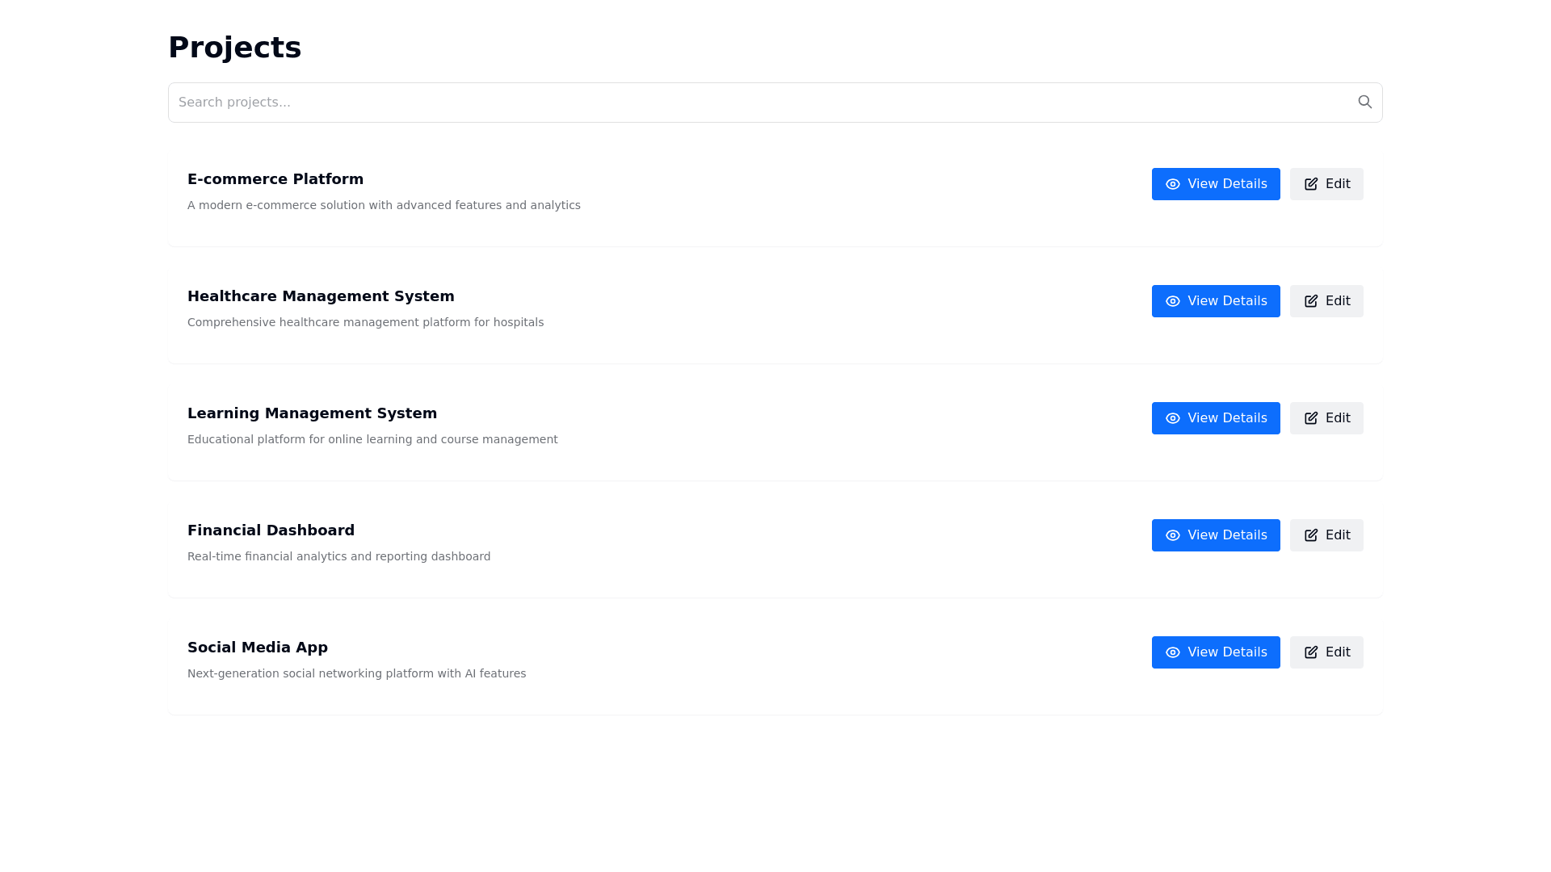
Task: Click the search magnifier icon
Action: pos(1364,102)
